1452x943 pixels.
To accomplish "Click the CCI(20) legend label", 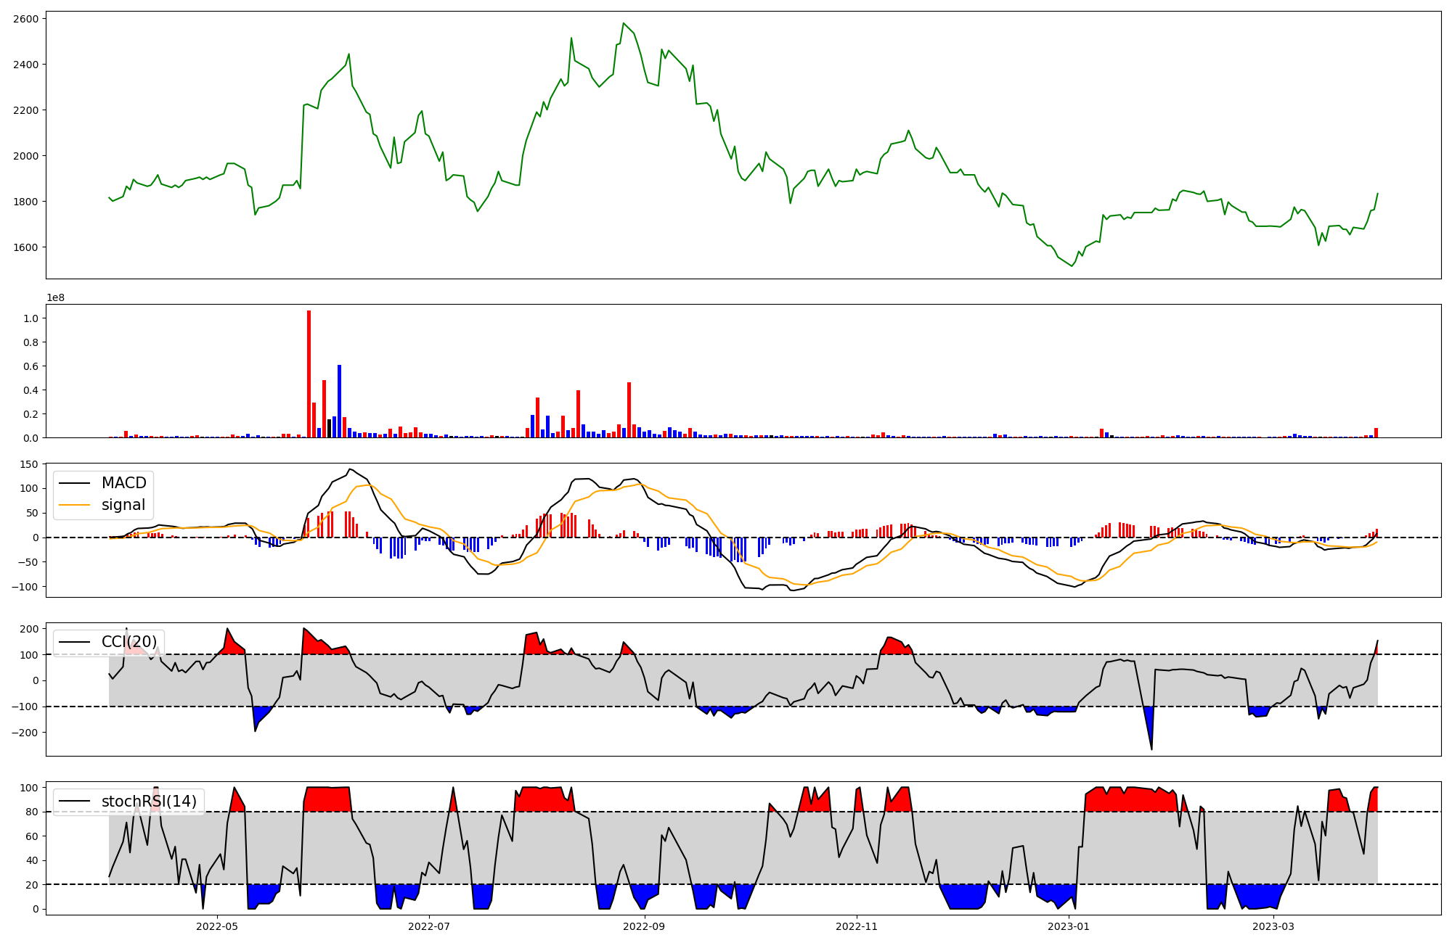I will tap(129, 642).
